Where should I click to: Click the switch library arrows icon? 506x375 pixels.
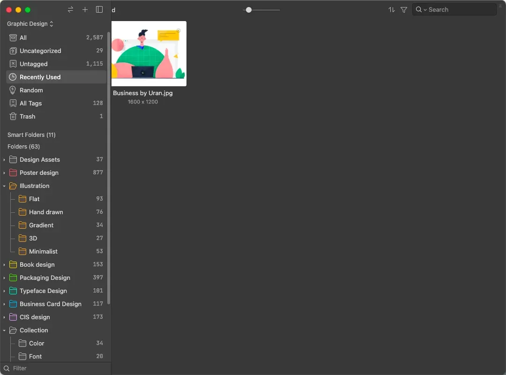tap(70, 10)
